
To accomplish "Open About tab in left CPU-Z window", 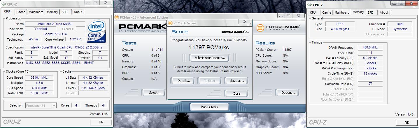I will pyautogui.click(x=78, y=12).
